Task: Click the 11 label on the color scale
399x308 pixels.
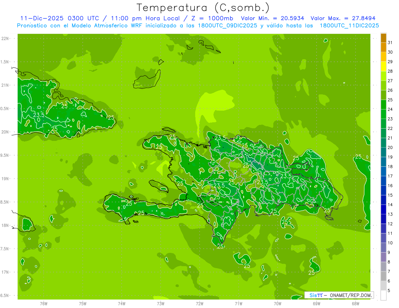Action: (390, 234)
